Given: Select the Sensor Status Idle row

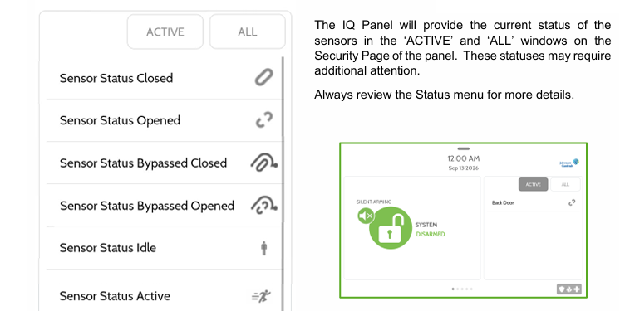Looking at the screenshot, I should click(x=165, y=248).
